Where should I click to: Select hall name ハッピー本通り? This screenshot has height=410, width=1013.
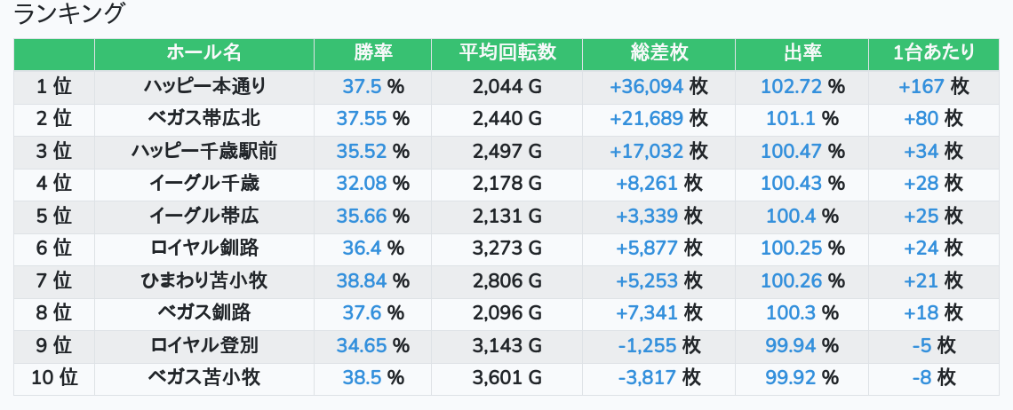203,86
